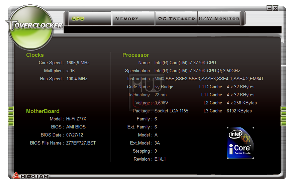The width and height of the screenshot is (294, 185).
Task: Select the Package value Socket LGA 1155
Action: tap(171, 111)
